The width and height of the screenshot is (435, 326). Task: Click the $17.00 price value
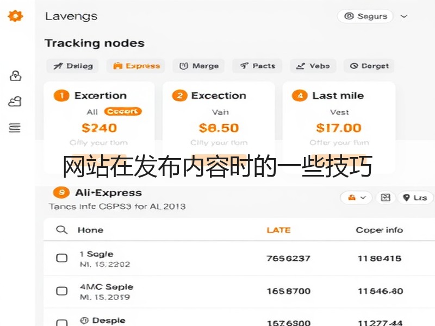coord(339,128)
